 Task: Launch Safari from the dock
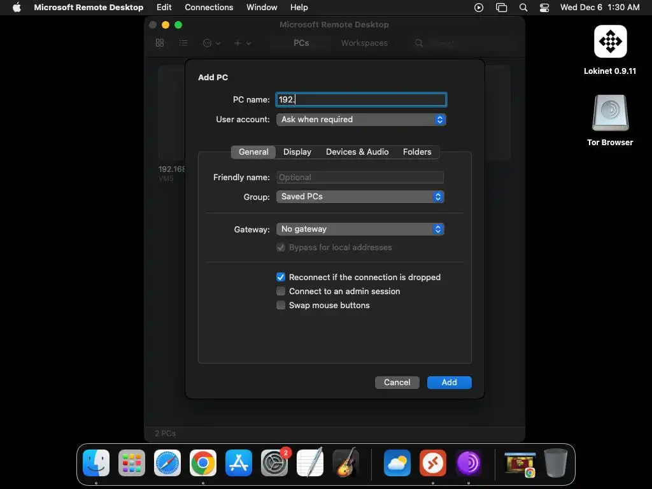(x=167, y=463)
